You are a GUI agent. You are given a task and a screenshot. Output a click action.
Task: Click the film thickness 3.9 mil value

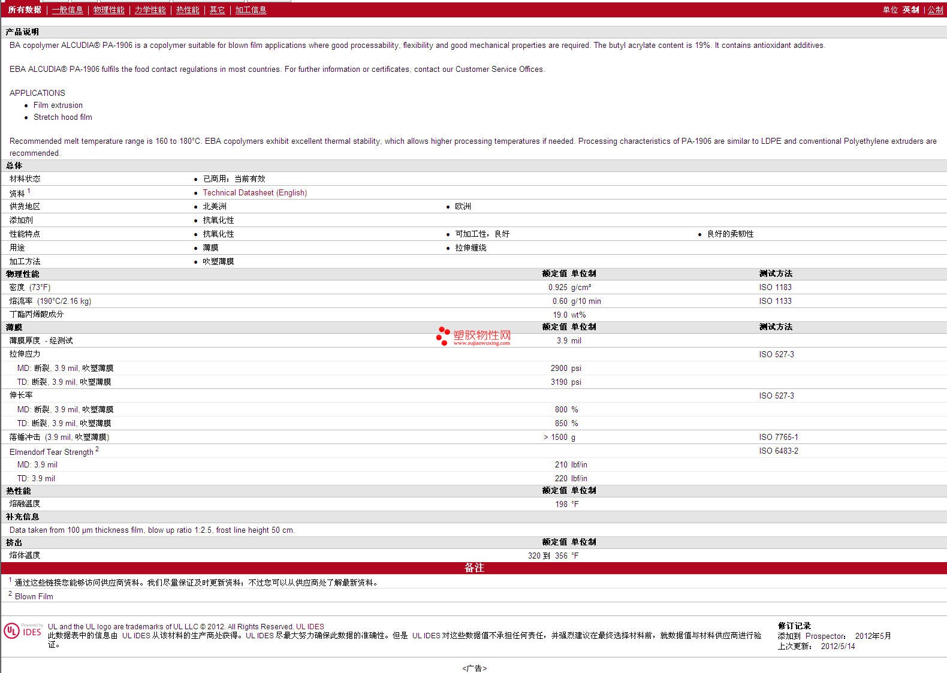point(569,341)
